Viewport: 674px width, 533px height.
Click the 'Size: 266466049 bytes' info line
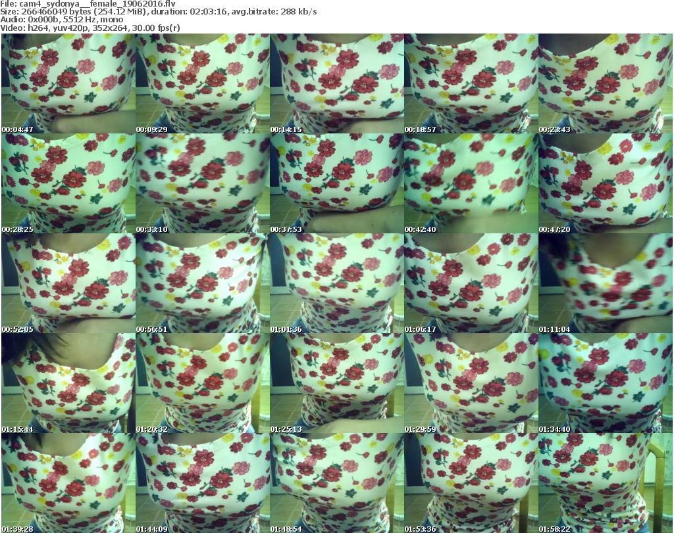159,12
